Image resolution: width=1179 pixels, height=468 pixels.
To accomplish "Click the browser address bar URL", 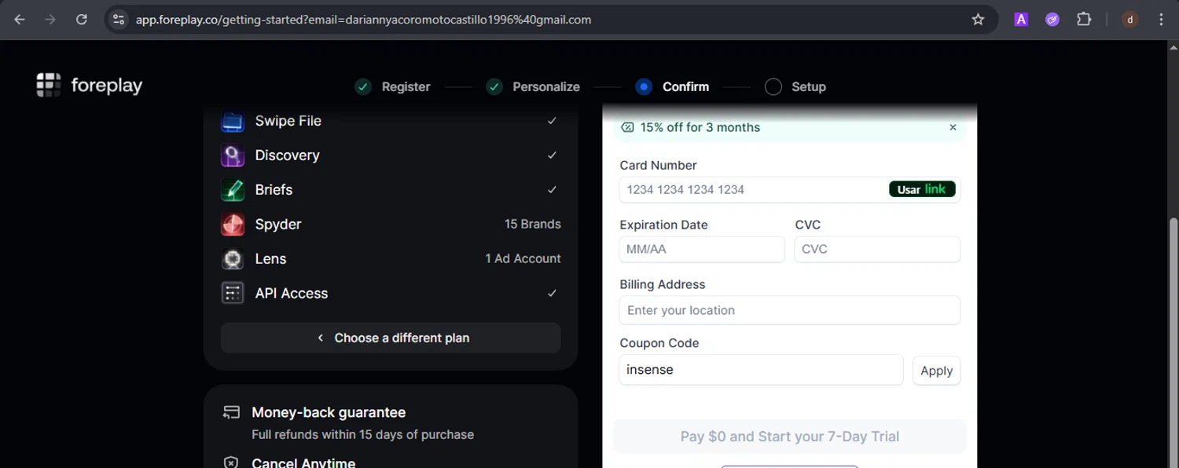I will pyautogui.click(x=363, y=20).
